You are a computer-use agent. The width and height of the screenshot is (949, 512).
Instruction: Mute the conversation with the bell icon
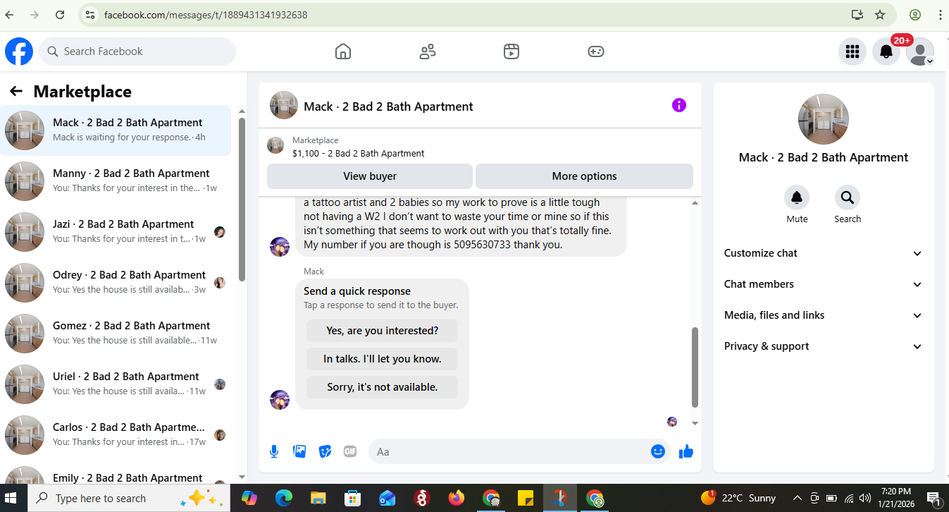point(797,197)
